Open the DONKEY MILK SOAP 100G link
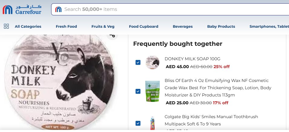Screen dimensions: 289x132 pyautogui.click(x=192, y=59)
